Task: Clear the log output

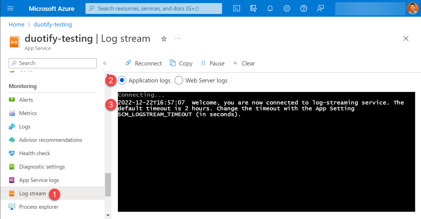Action: [x=244, y=63]
